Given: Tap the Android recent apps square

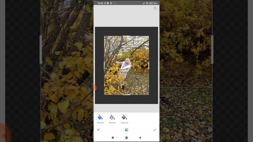Looking at the screenshot, I should point(113,138).
